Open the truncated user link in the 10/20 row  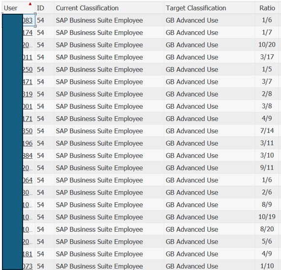[28, 45]
